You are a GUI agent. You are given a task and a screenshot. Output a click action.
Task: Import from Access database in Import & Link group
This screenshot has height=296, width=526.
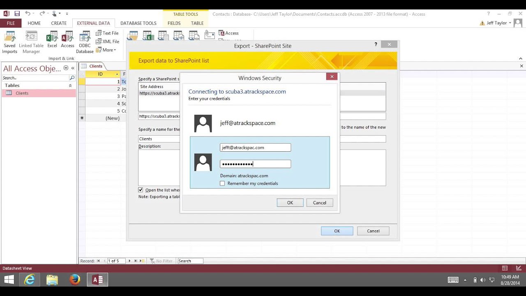pos(67,40)
